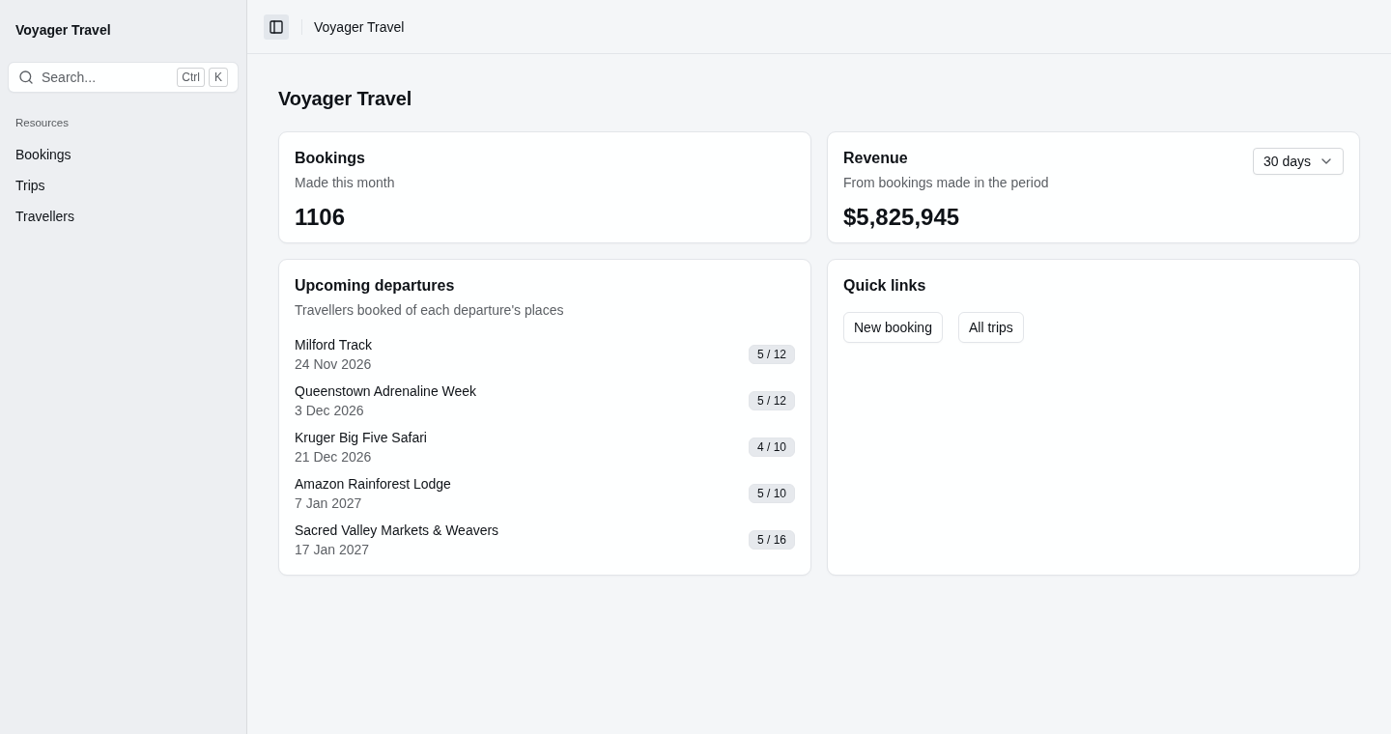
Task: Click the bookings count 1106
Action: click(320, 217)
